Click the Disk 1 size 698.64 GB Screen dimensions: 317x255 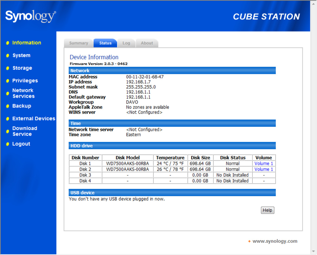tap(200, 163)
